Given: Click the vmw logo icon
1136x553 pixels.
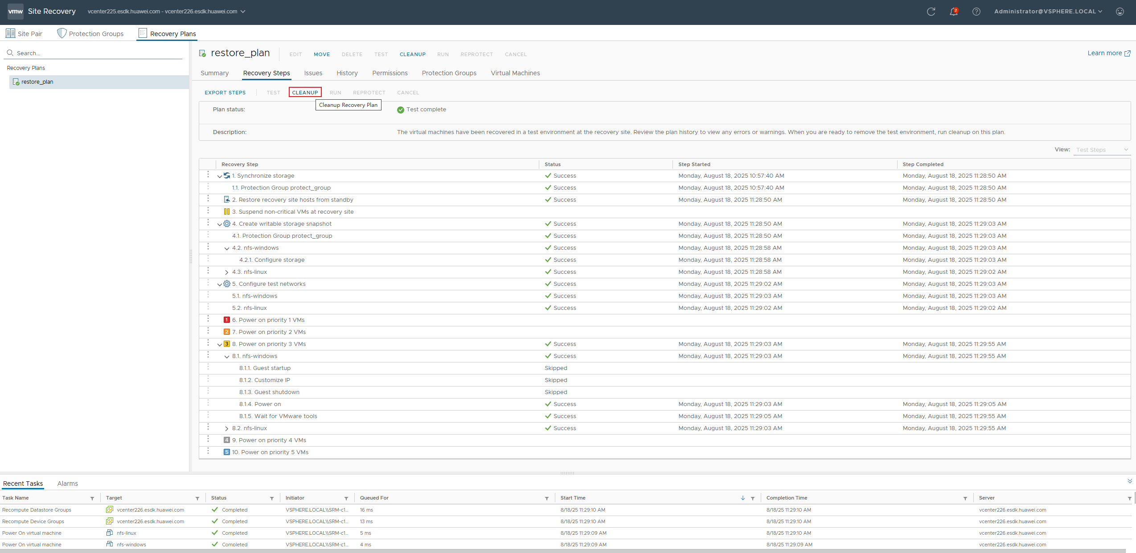Looking at the screenshot, I should (x=16, y=12).
